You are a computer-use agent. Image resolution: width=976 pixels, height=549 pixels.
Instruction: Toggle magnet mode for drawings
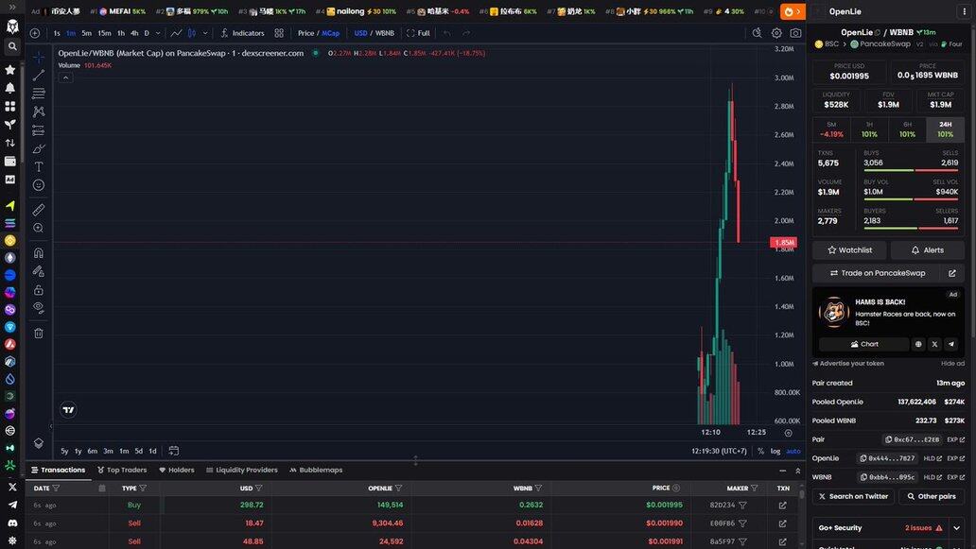(39, 252)
